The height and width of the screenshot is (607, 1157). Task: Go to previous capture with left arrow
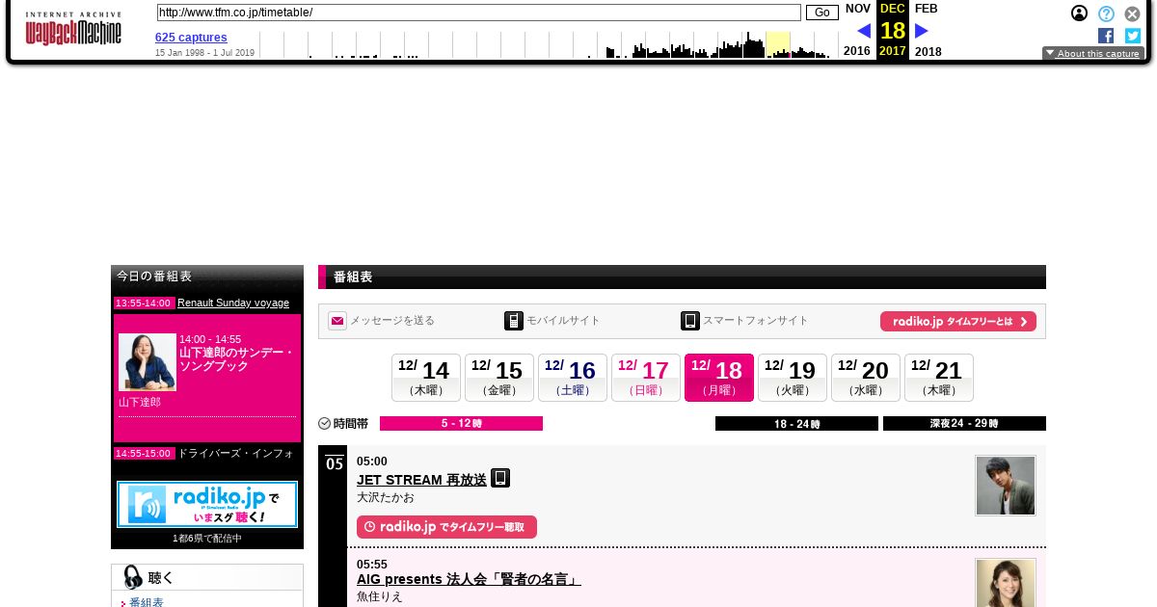[864, 31]
